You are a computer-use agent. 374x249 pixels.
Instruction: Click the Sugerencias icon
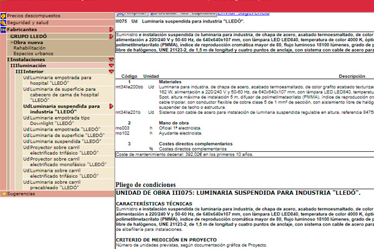[4, 194]
